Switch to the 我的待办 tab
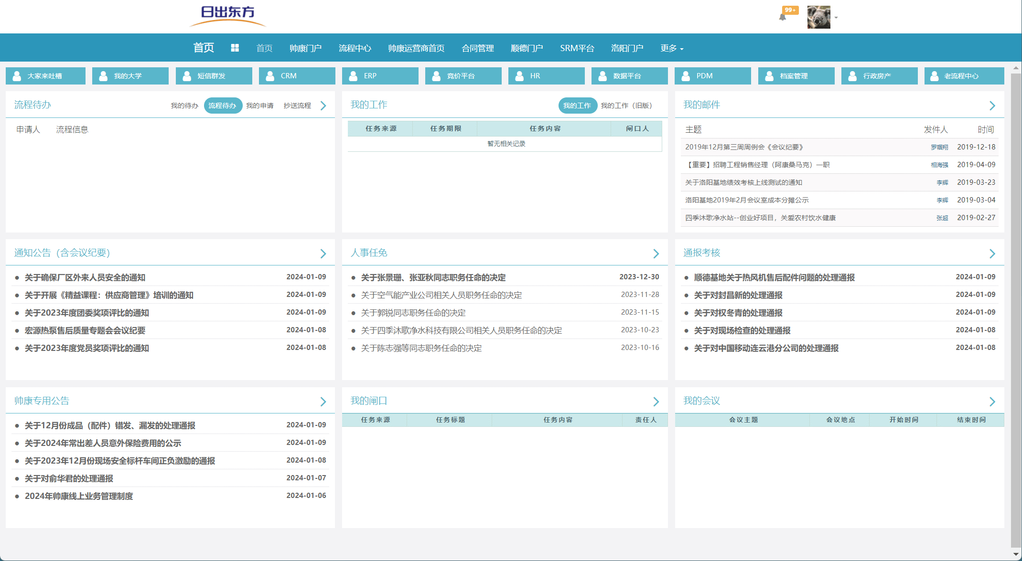 click(184, 106)
